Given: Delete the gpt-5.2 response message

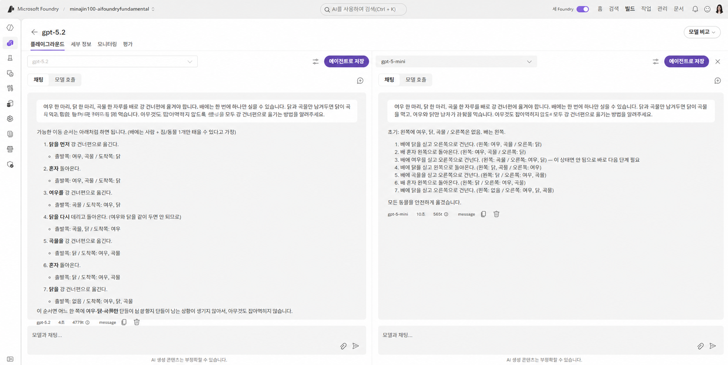Looking at the screenshot, I should 137,322.
